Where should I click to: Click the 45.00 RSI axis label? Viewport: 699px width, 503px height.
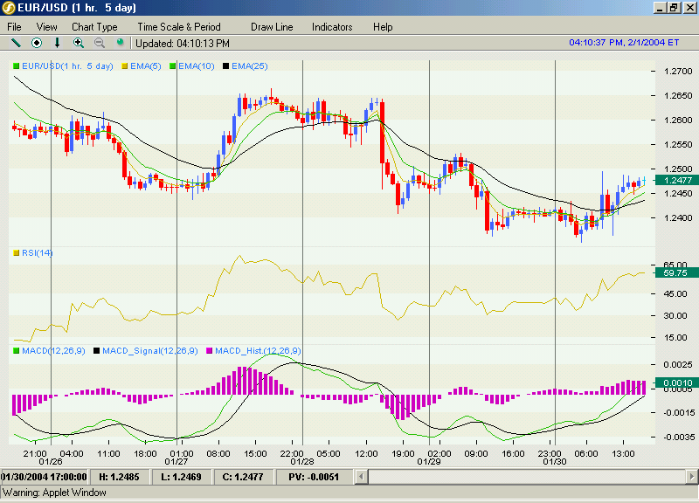coord(675,294)
